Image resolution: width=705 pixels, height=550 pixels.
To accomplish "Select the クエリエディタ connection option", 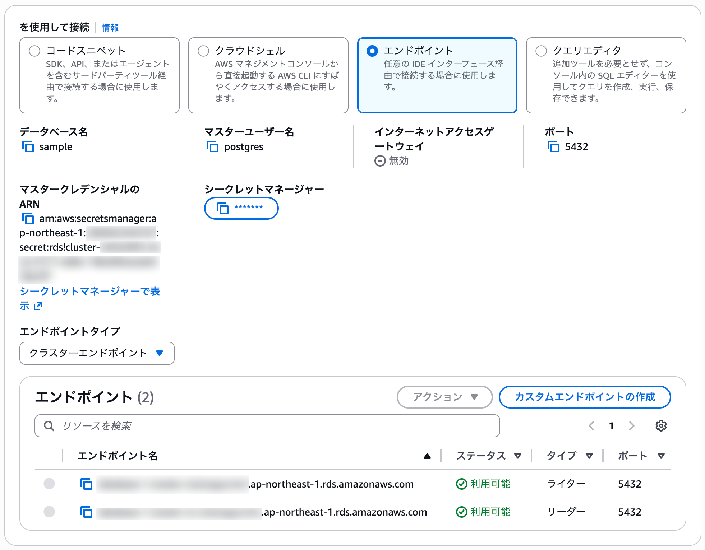I will pyautogui.click(x=541, y=51).
